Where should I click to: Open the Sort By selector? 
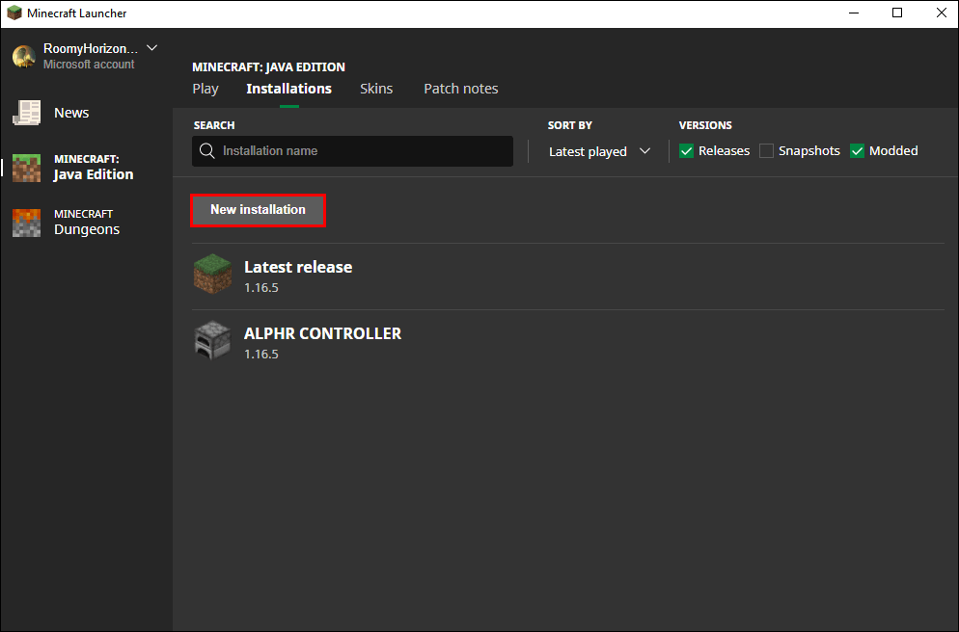click(598, 150)
